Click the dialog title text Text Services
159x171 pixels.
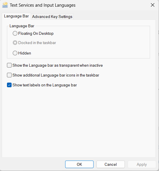coord(43,5)
